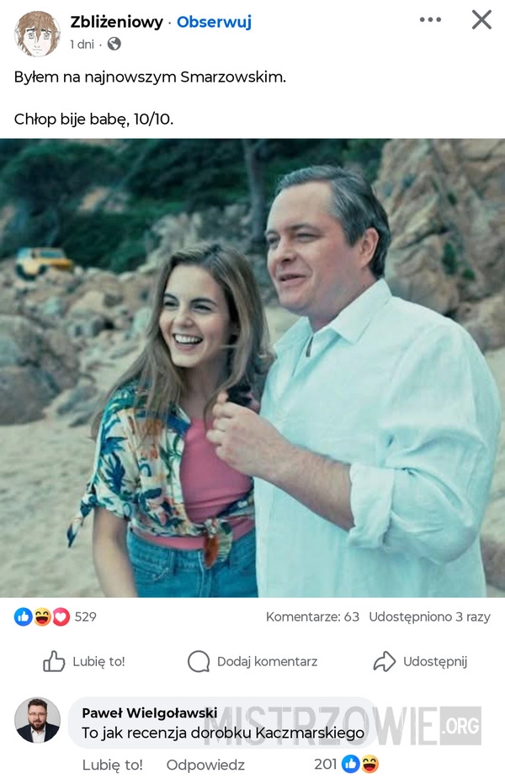Open the beach photo in the post
The height and width of the screenshot is (779, 505).
point(252,371)
